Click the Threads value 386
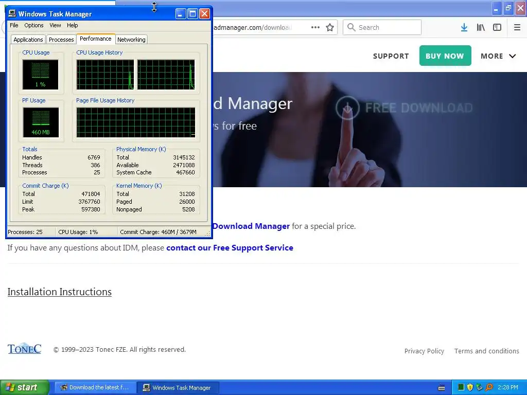 click(95, 165)
